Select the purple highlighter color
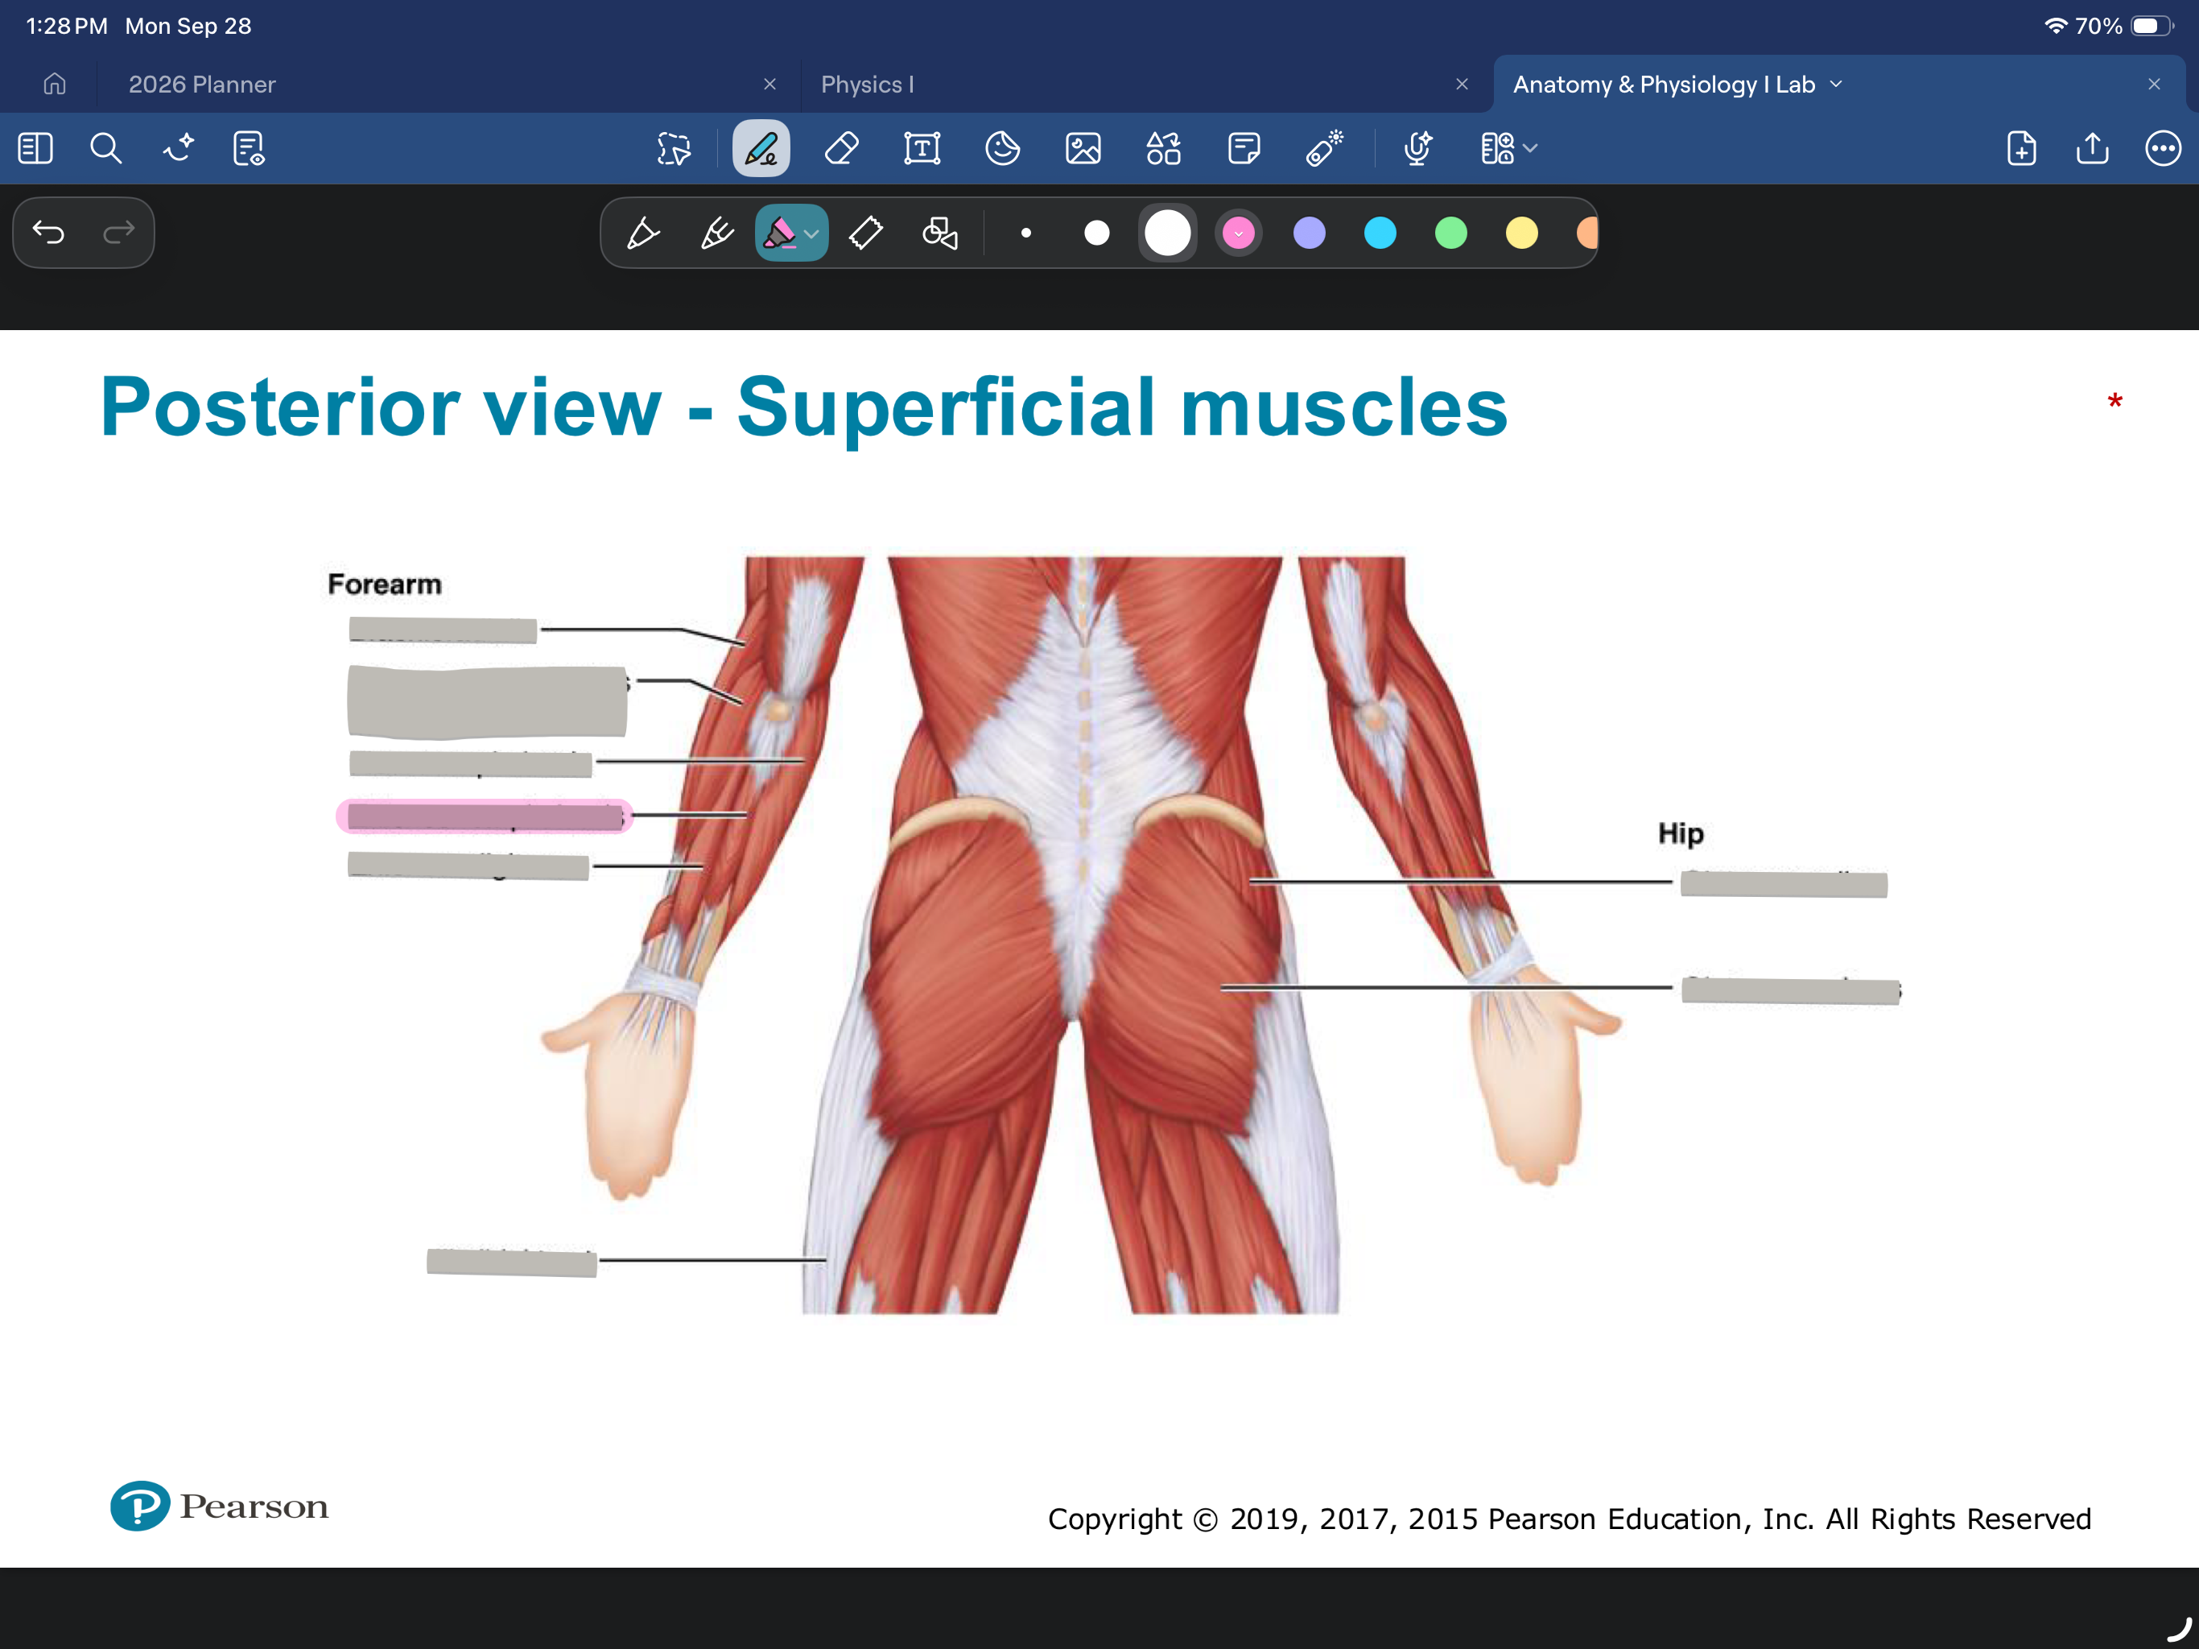 pyautogui.click(x=1310, y=234)
